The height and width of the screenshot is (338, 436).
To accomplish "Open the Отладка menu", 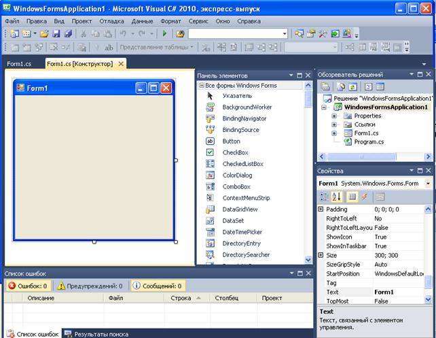I will tap(111, 21).
